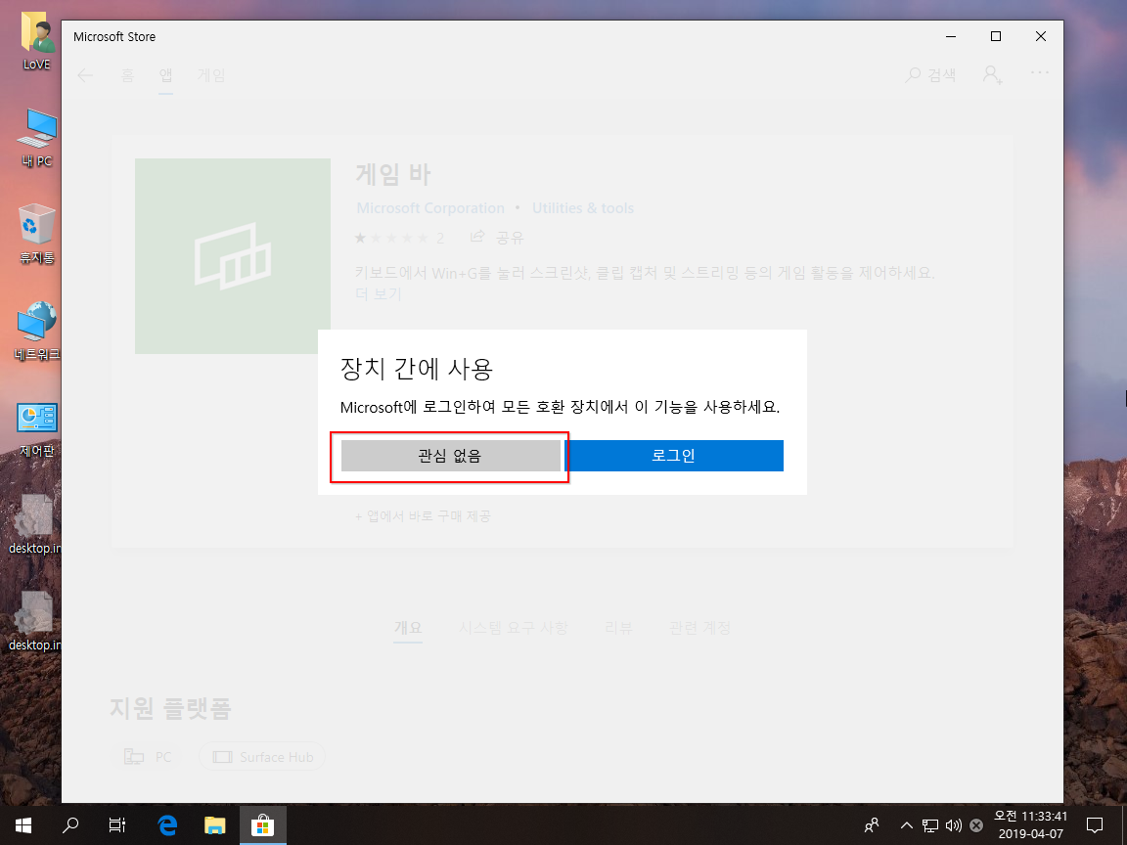Open Task View on the taskbar

(x=117, y=825)
